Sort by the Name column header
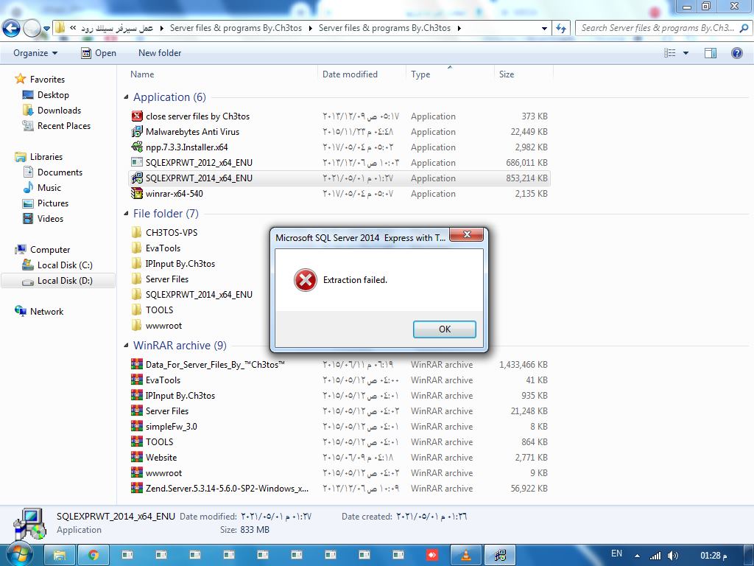The height and width of the screenshot is (566, 754). tap(142, 74)
